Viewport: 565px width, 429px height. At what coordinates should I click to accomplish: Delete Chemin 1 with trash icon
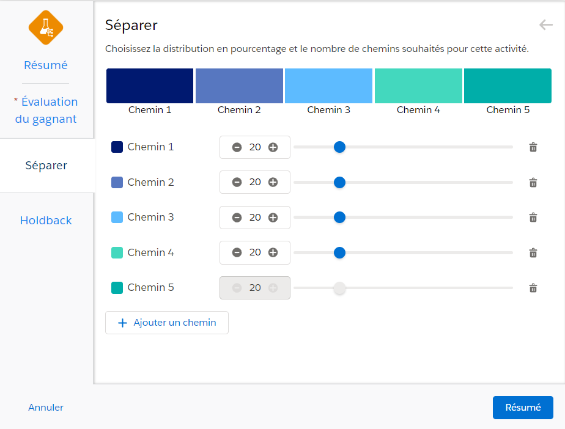[533, 147]
